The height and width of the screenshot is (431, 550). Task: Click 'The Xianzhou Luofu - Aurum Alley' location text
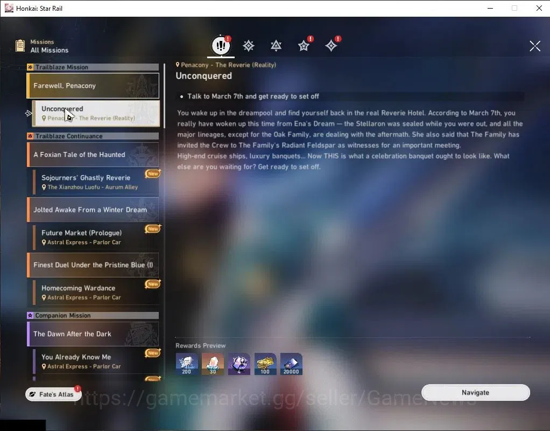pos(93,187)
